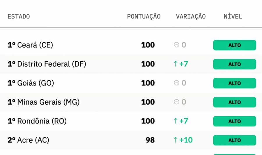Open the Ceará (CE) row
262x155 pixels.
[x=131, y=45]
